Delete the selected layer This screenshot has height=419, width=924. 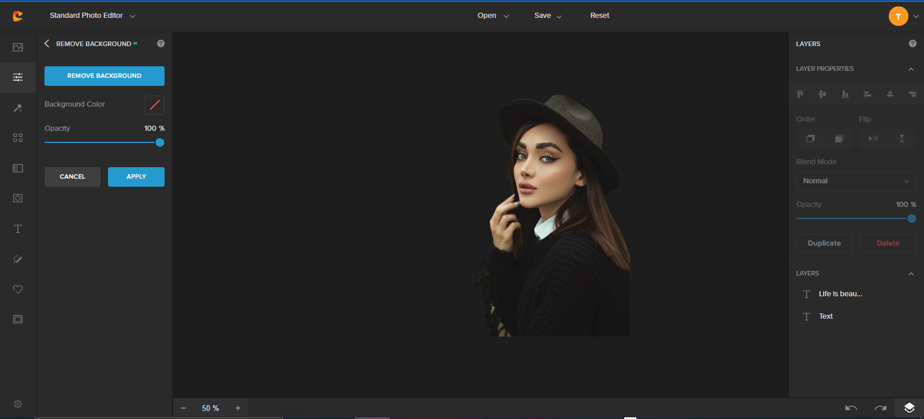point(888,243)
